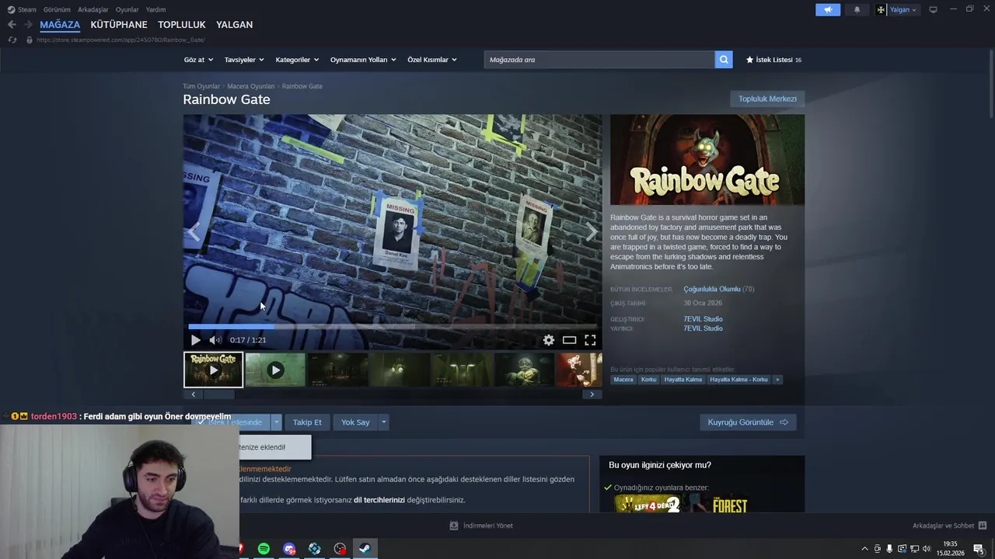Open the Steam menu
Viewport: 995px width, 559px height.
point(22,9)
